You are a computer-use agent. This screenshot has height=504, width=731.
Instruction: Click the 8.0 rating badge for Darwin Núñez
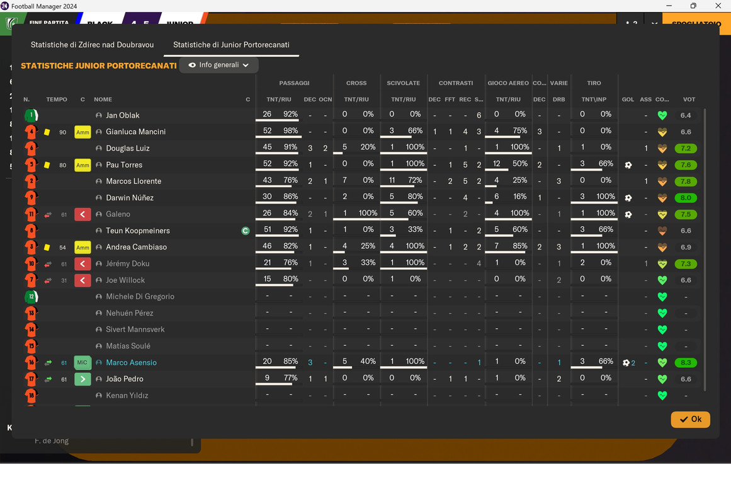click(x=685, y=198)
